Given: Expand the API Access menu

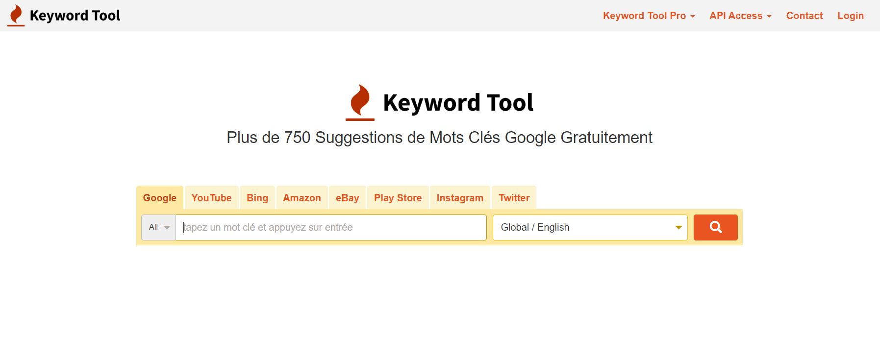Looking at the screenshot, I should 740,16.
